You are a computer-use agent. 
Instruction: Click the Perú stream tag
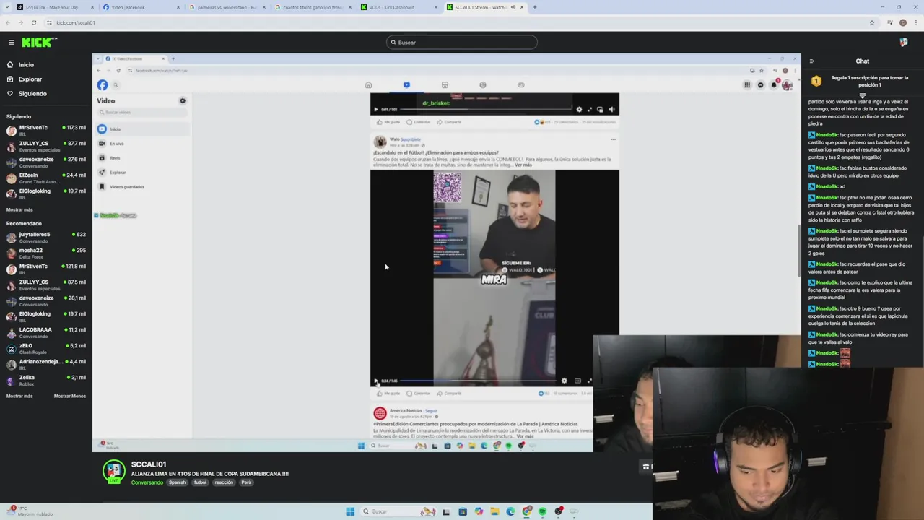pyautogui.click(x=246, y=482)
